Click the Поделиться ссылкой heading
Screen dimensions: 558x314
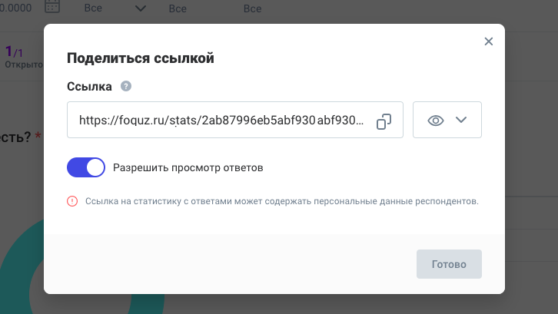coord(140,58)
